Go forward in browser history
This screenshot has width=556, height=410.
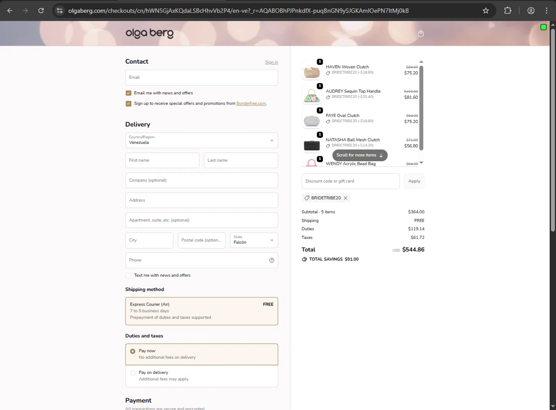click(x=25, y=11)
